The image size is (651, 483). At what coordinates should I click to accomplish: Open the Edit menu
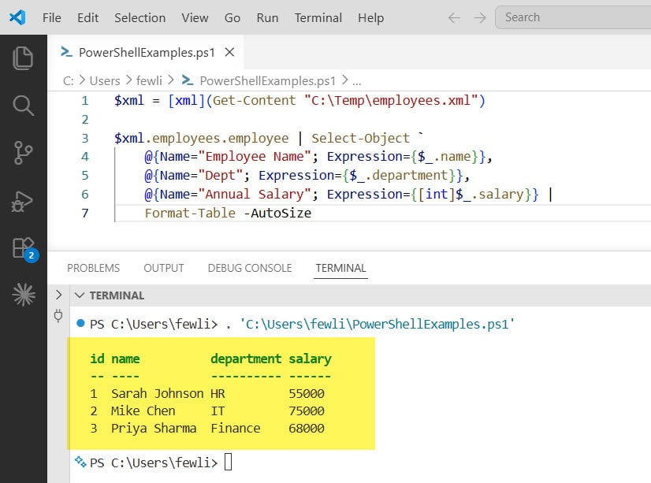[x=88, y=18]
